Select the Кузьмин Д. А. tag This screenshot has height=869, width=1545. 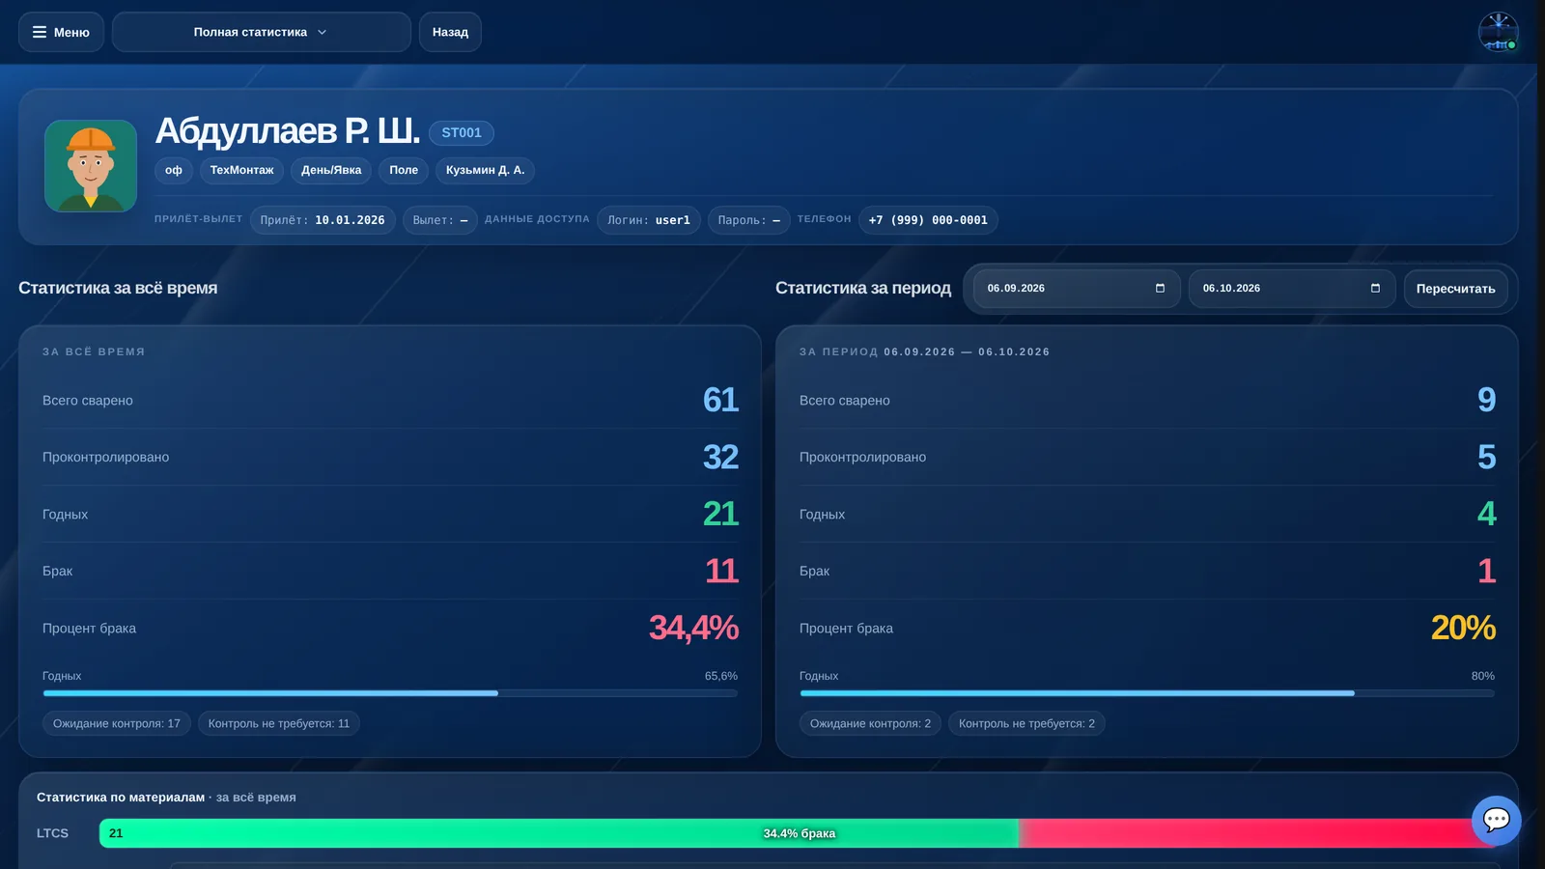pyautogui.click(x=485, y=170)
